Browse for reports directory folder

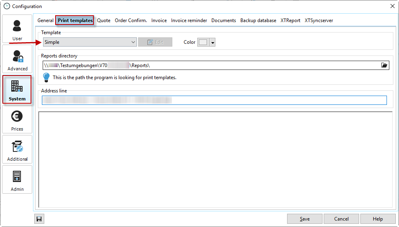384,65
